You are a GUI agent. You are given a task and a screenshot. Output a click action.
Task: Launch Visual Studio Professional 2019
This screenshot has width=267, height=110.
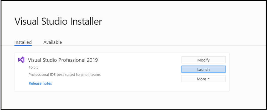(203, 69)
